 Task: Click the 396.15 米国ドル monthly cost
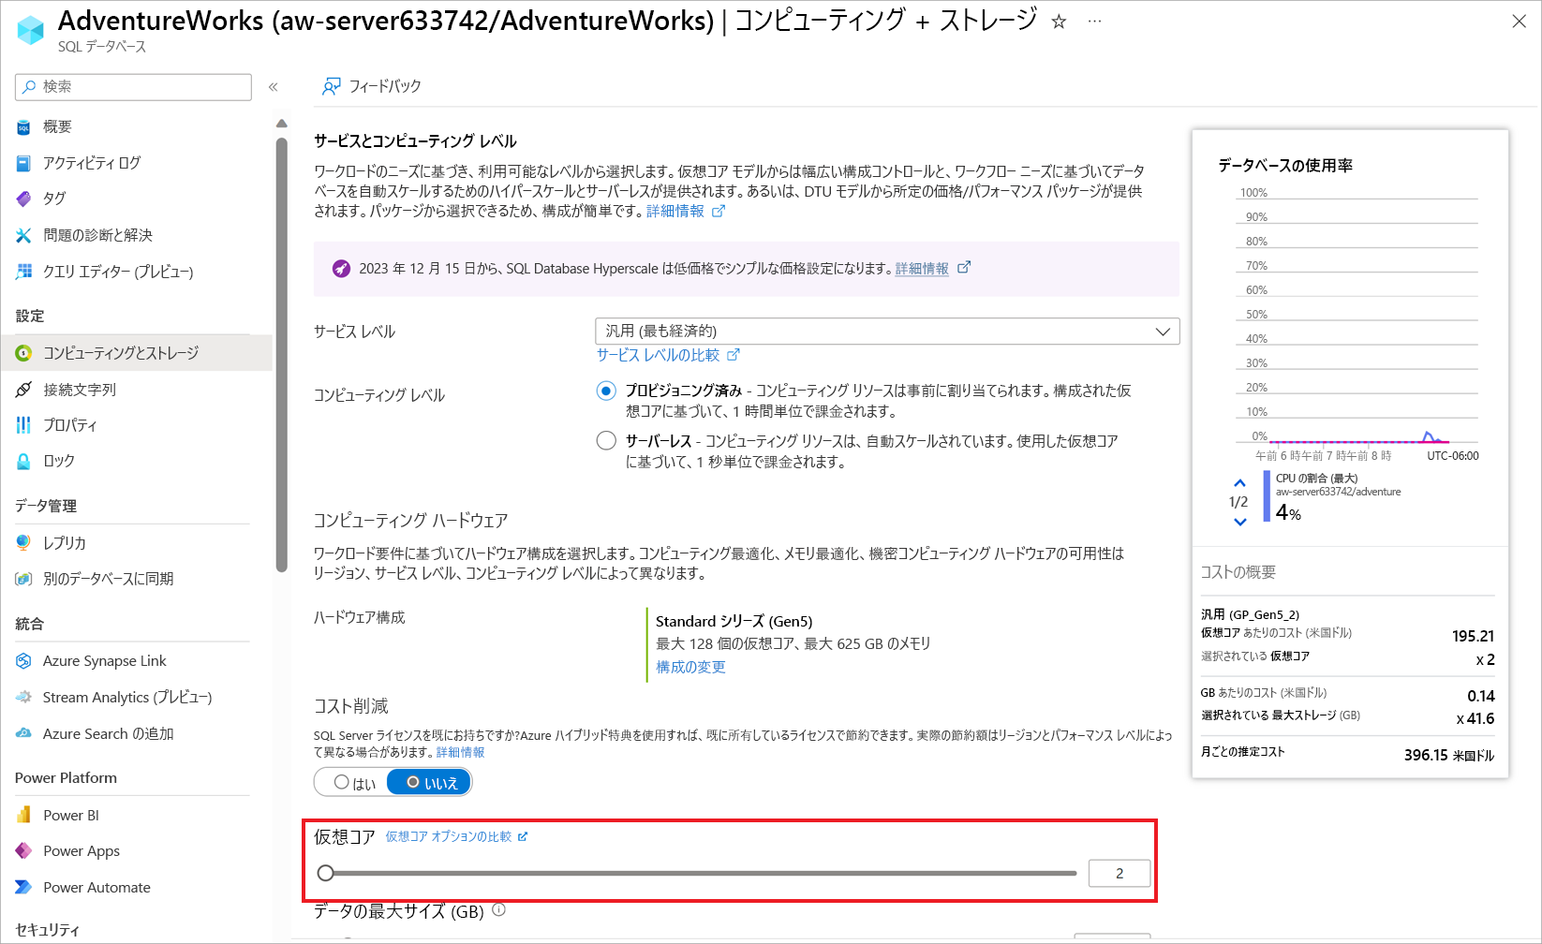[x=1448, y=755]
